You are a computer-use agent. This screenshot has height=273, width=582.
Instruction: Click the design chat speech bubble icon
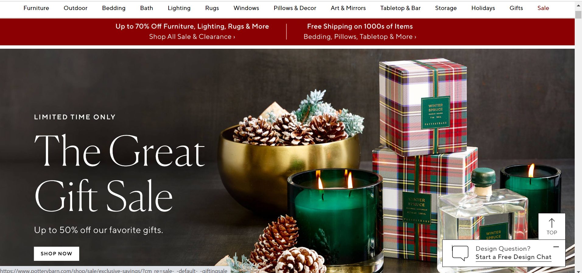tap(460, 253)
